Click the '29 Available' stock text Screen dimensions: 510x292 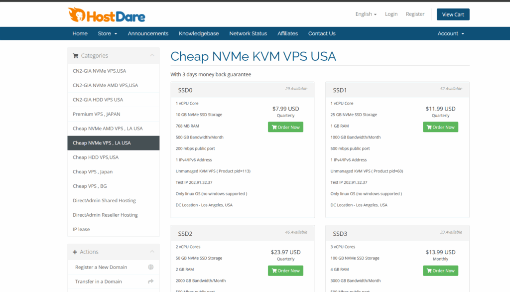(296, 89)
